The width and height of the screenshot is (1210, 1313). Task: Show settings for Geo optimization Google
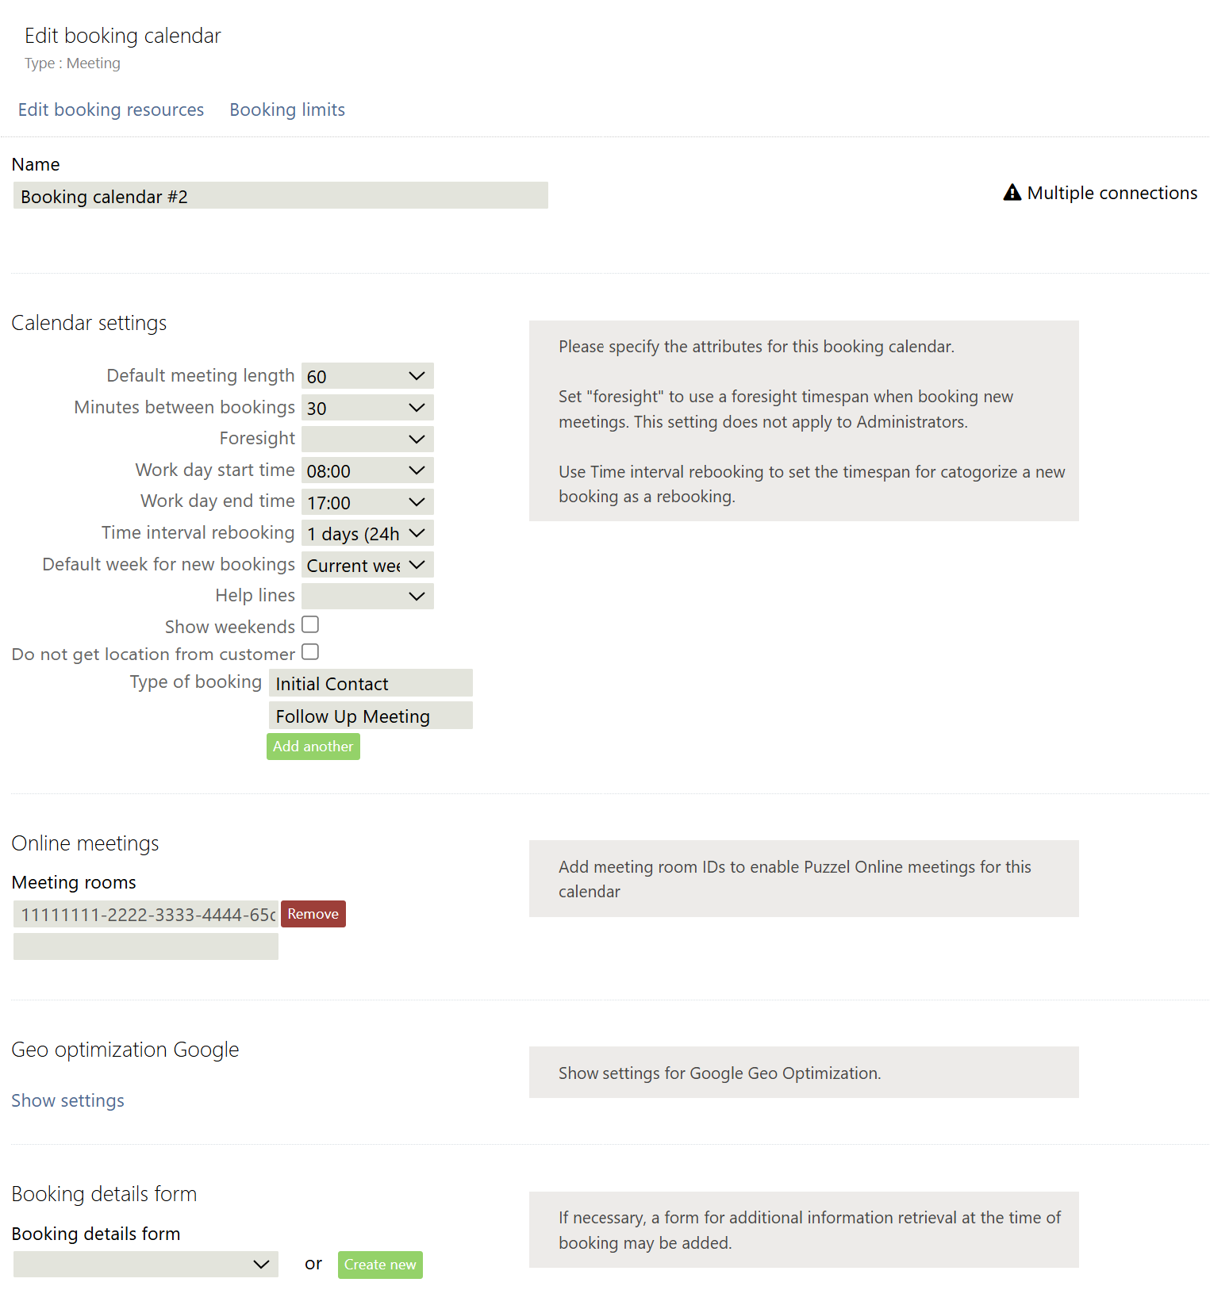coord(68,1100)
